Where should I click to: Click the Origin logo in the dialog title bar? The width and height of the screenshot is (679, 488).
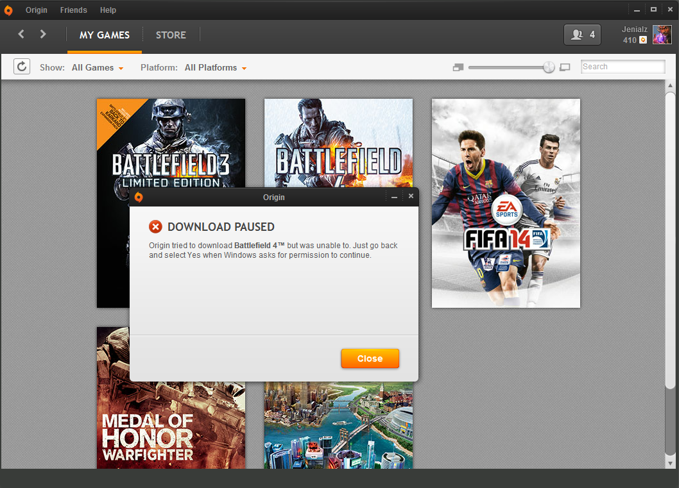coord(139,198)
